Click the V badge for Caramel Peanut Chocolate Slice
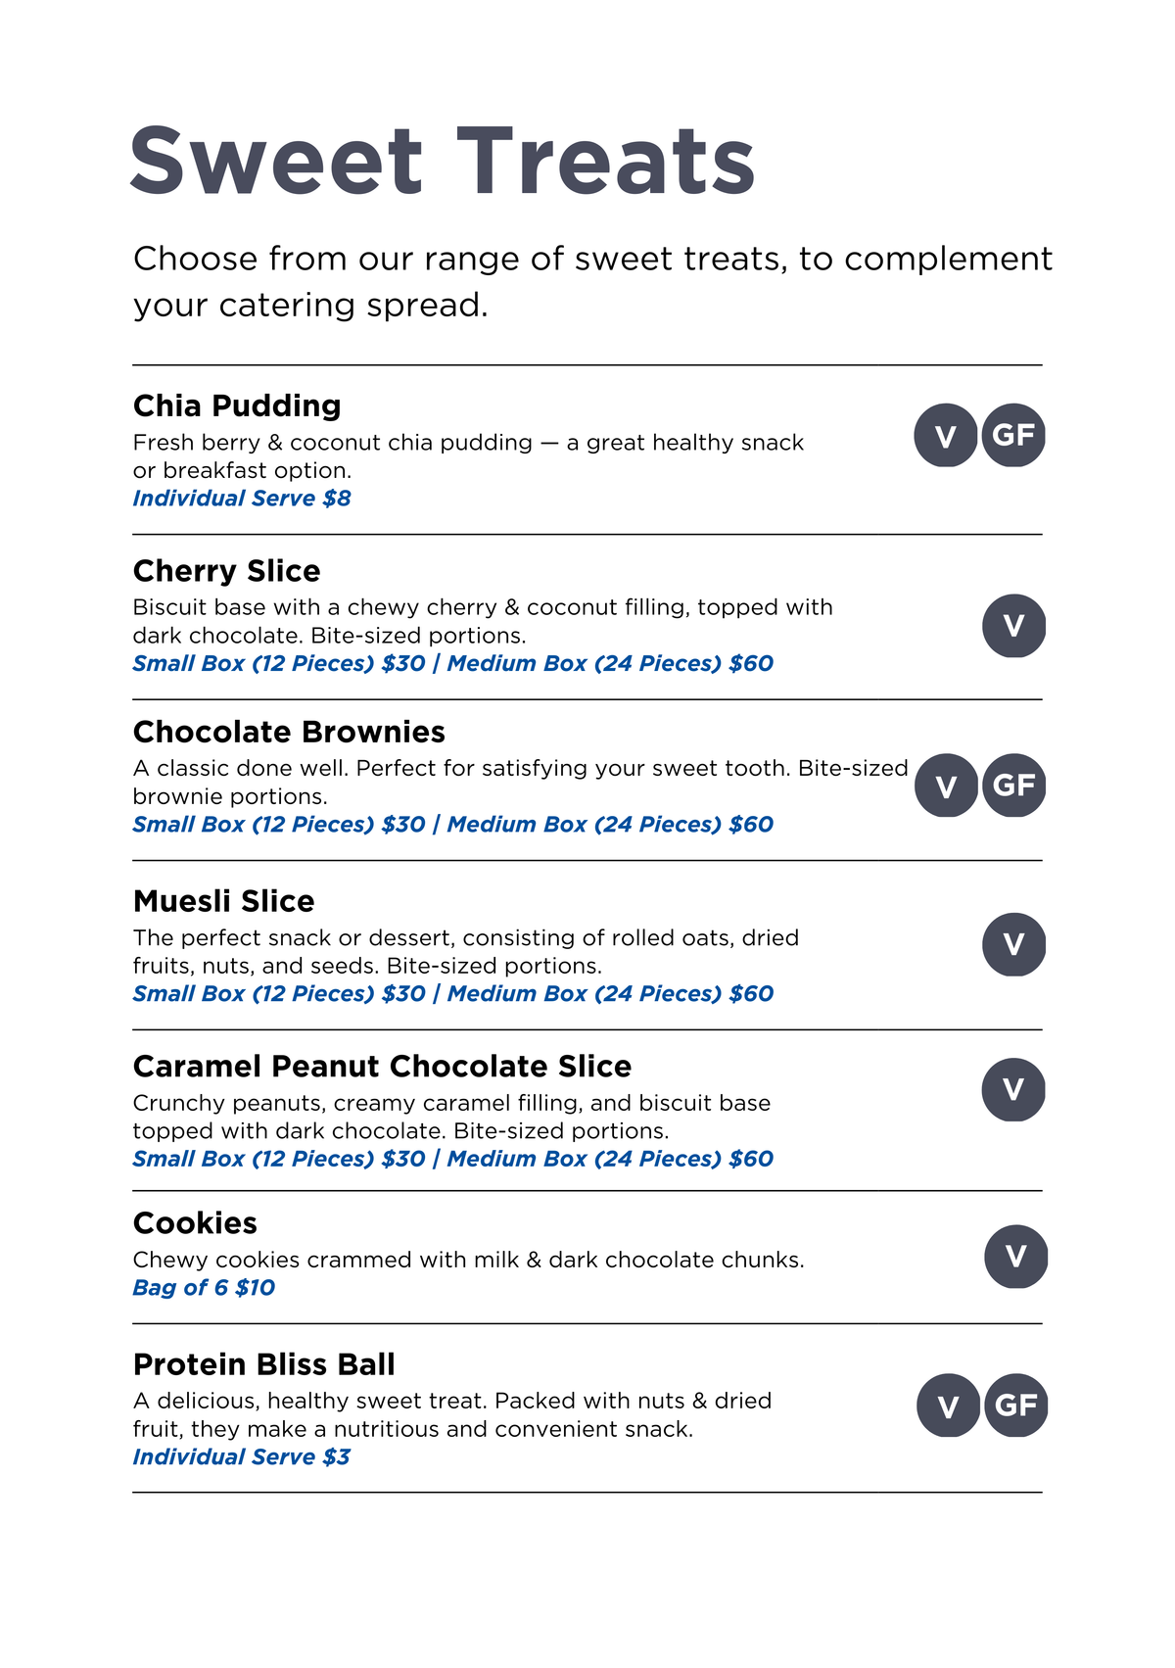The height and width of the screenshot is (1668, 1175). (1013, 1089)
